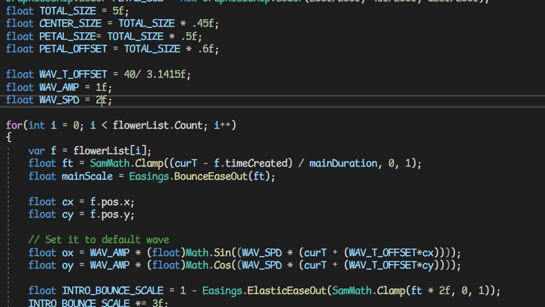Screen dimensions: 545x307
Task: Click Easings.BounceEaseOut call
Action: click(x=188, y=176)
